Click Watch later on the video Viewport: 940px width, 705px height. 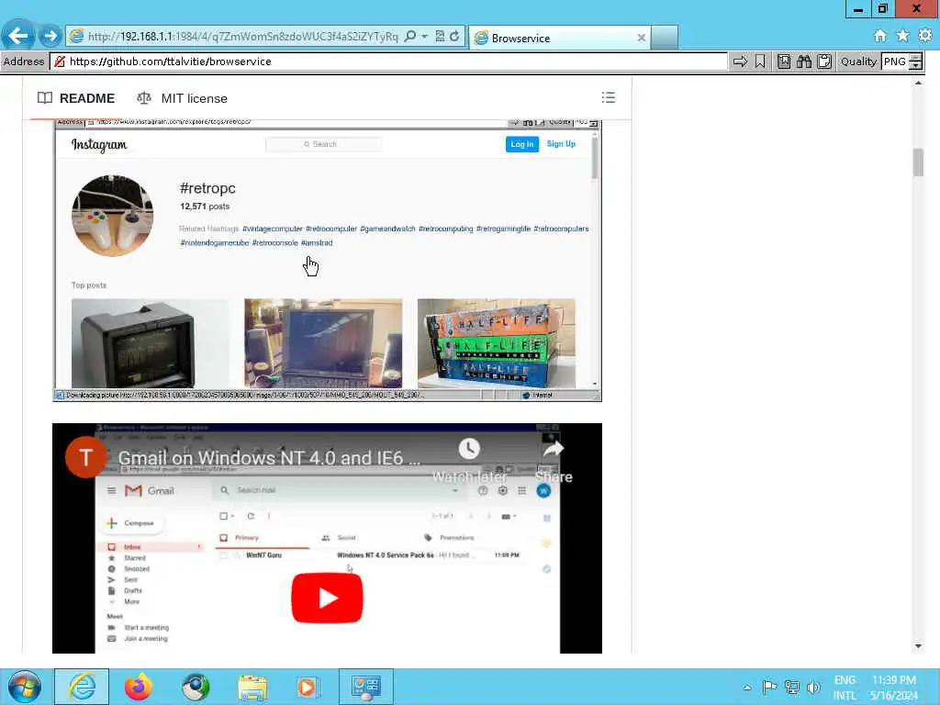coord(469,461)
